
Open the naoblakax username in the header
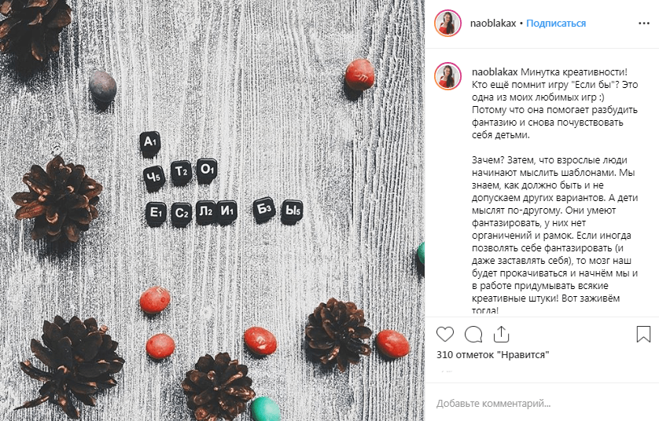[x=492, y=24]
